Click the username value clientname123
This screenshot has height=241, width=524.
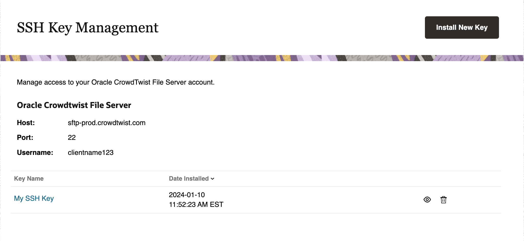click(x=91, y=153)
